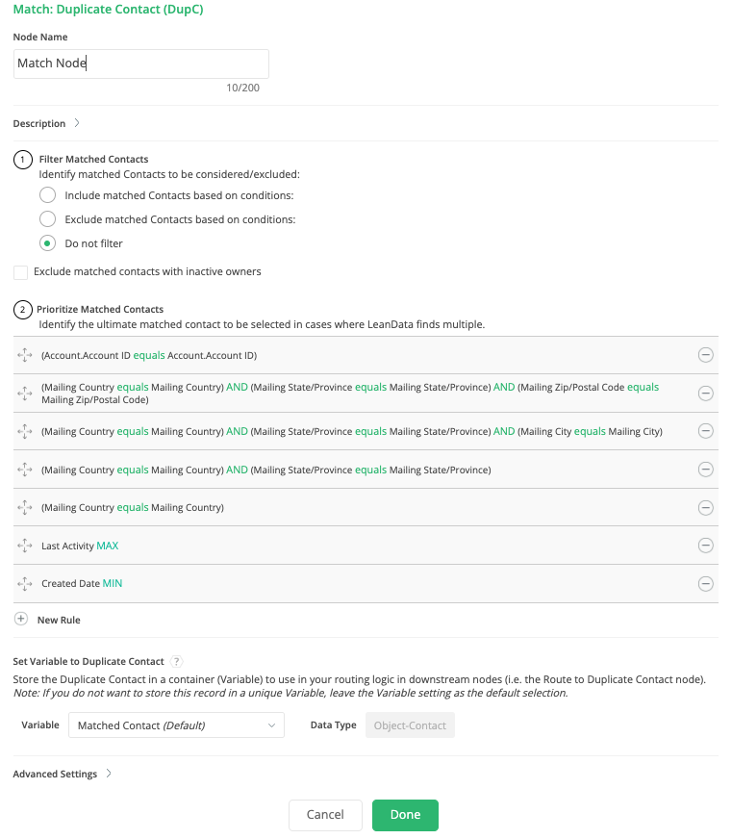Remove the Mailing Country only rule
This screenshot has height=839, width=732.
click(x=706, y=508)
